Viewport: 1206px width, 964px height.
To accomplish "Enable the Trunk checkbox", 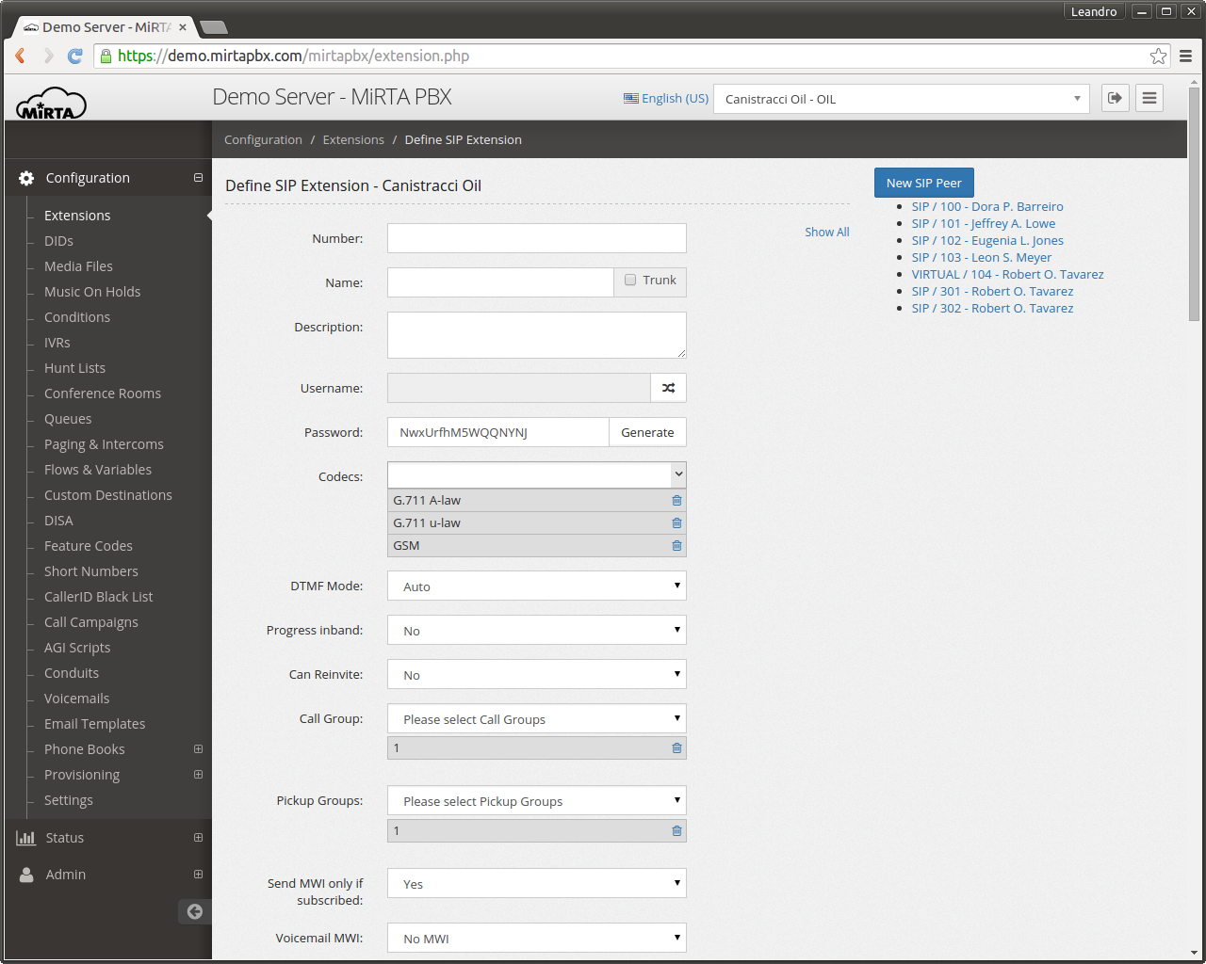I will click(630, 280).
